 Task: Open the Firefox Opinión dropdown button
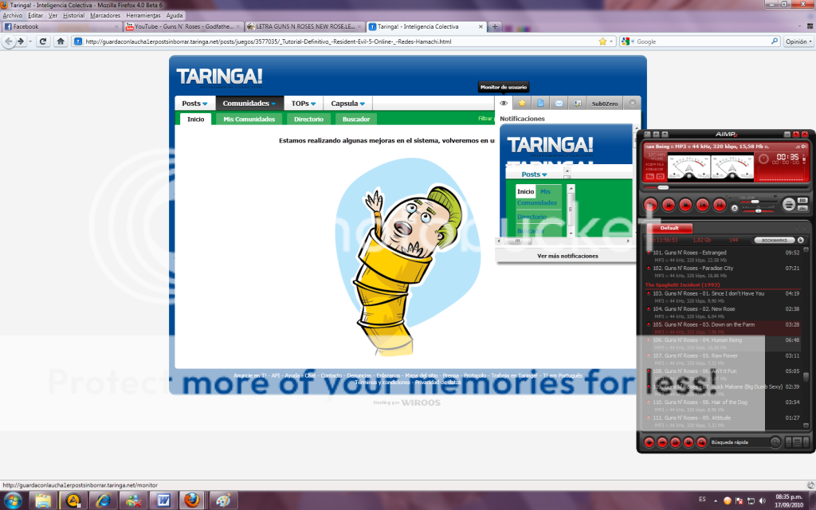coord(798,41)
